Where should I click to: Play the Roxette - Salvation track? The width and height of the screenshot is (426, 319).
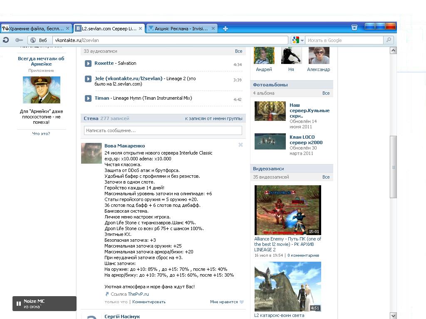(88, 64)
